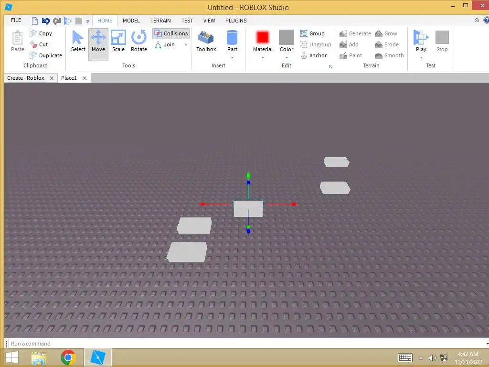Click terrain Grow tool

(x=386, y=33)
